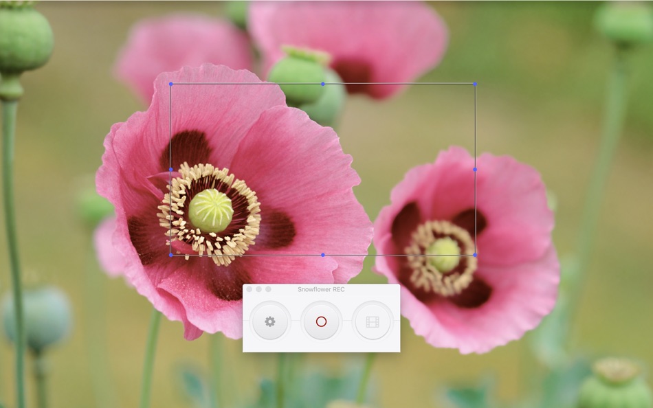The image size is (653, 408).
Task: Open Snowflower REC settings gear
Action: coord(270,321)
